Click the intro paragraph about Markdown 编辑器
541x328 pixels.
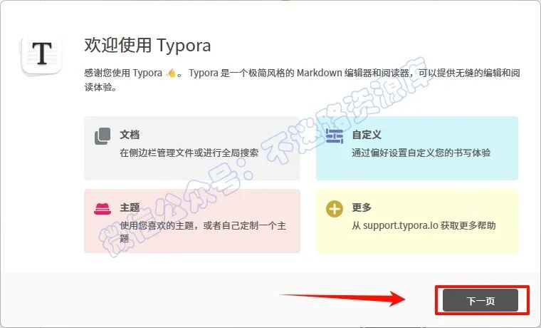pyautogui.click(x=302, y=80)
